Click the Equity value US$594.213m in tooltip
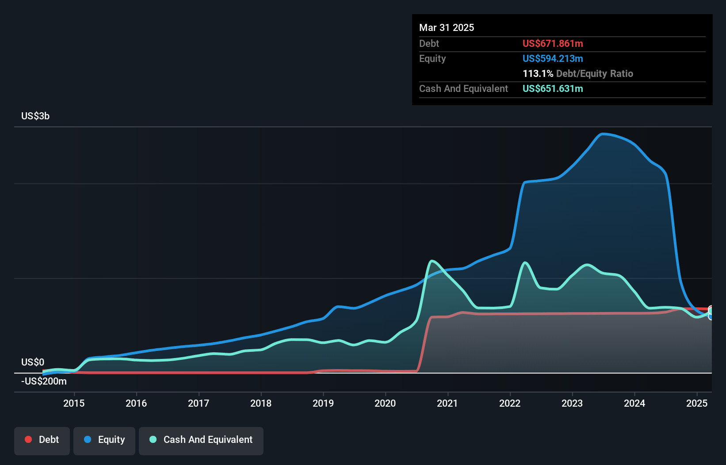The width and height of the screenshot is (726, 465). click(x=553, y=58)
